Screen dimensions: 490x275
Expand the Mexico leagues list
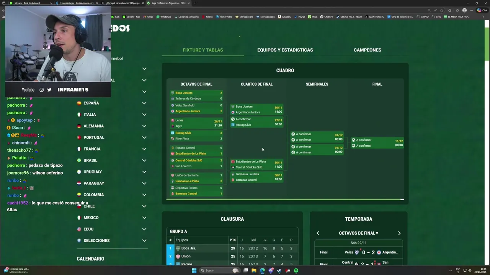coord(144,218)
